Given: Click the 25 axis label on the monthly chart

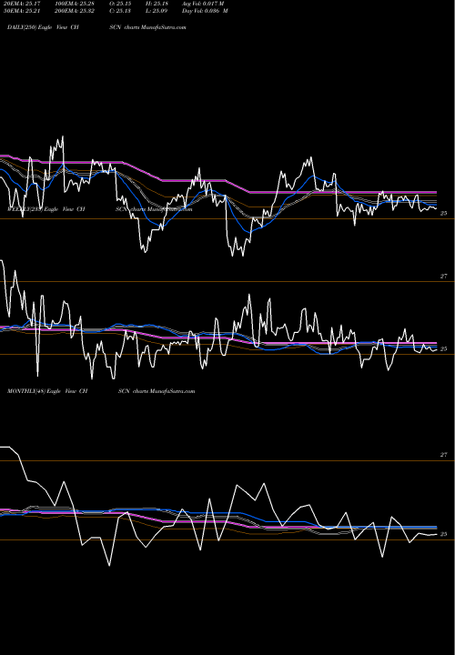Looking at the screenshot, I should pos(443,534).
